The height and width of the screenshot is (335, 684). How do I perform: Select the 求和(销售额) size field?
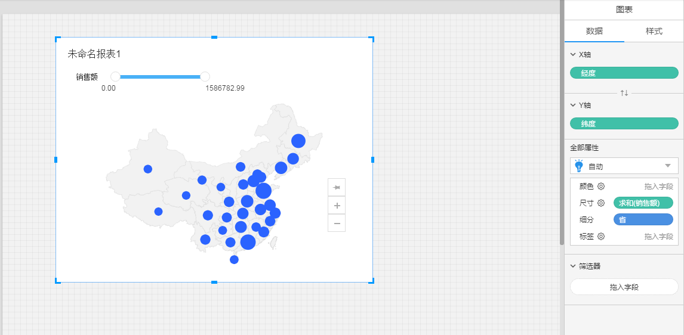(x=643, y=203)
